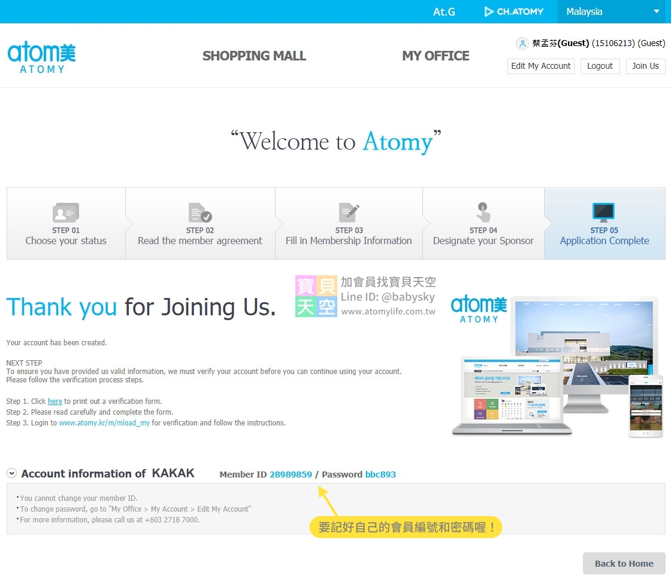The image size is (671, 587).
Task: Open the MY OFFICE menu
Action: tap(436, 56)
